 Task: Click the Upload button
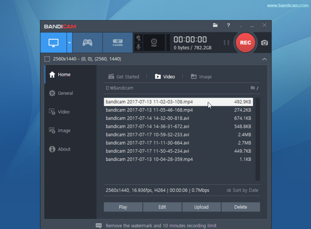(x=201, y=207)
